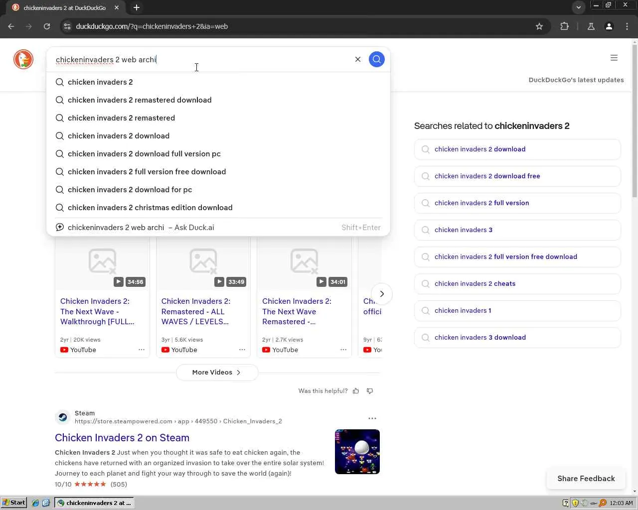
Task: Open related search 'chicken invaders 2 full version'
Action: point(517,203)
